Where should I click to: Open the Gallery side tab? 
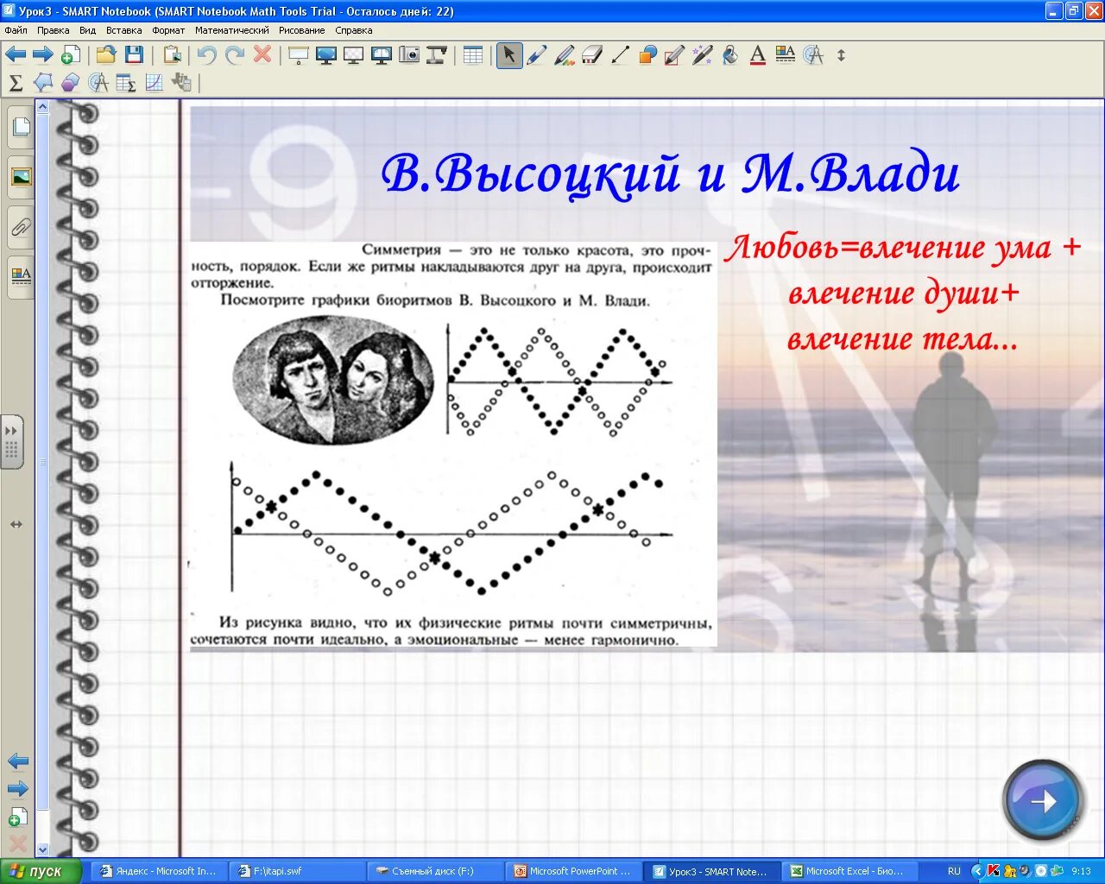click(x=21, y=177)
